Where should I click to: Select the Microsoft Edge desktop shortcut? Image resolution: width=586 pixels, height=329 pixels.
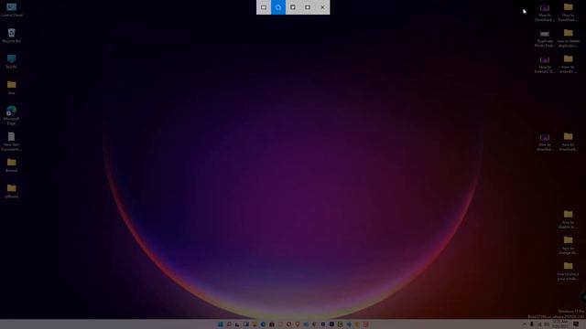click(x=11, y=115)
